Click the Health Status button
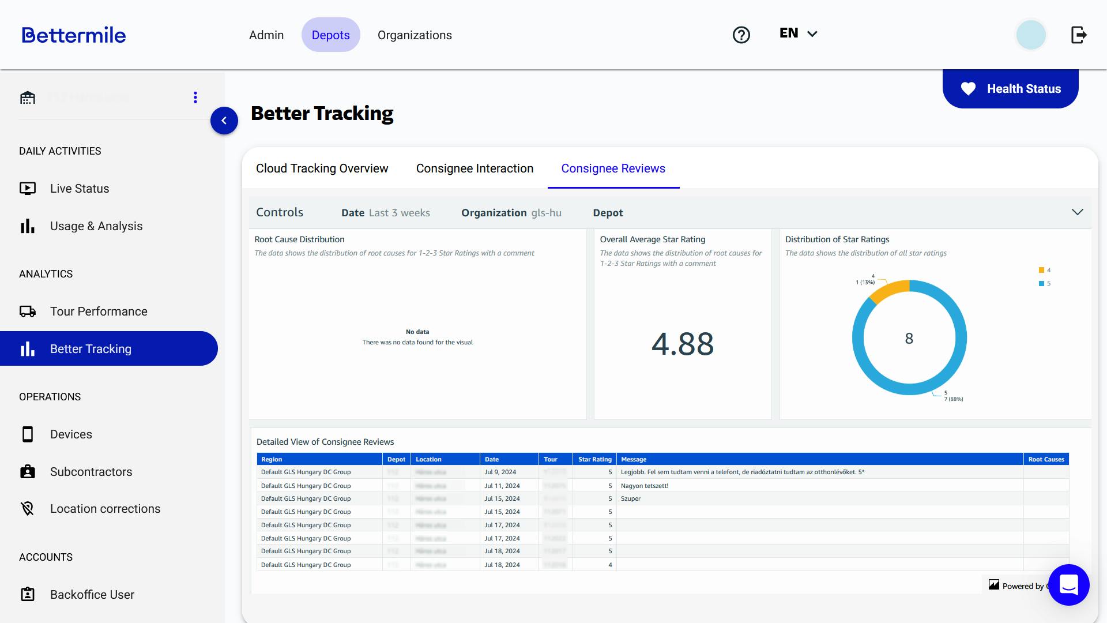This screenshot has width=1107, height=623. pos(1010,89)
